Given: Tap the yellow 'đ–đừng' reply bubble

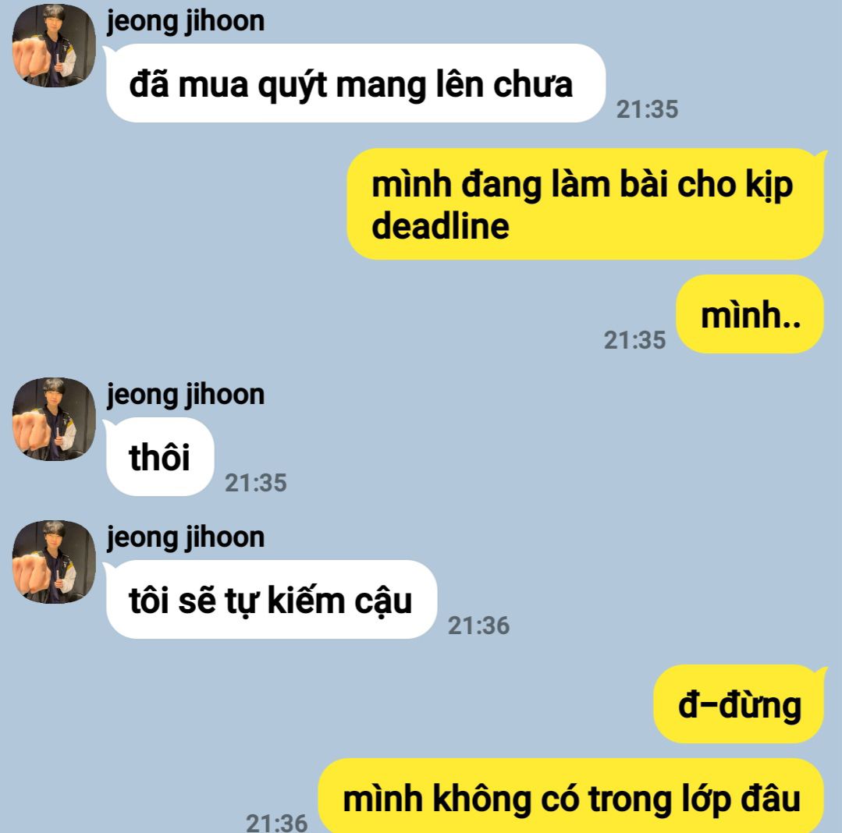Looking at the screenshot, I should tap(739, 704).
